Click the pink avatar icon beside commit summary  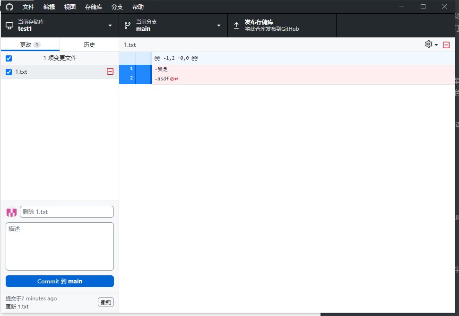point(10,211)
